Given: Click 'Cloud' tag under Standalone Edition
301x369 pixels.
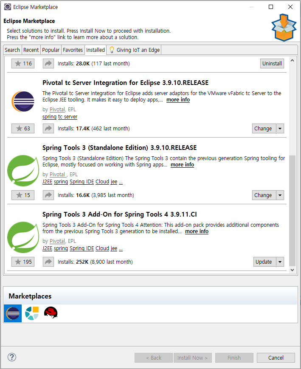Looking at the screenshot, I should click(x=102, y=182).
